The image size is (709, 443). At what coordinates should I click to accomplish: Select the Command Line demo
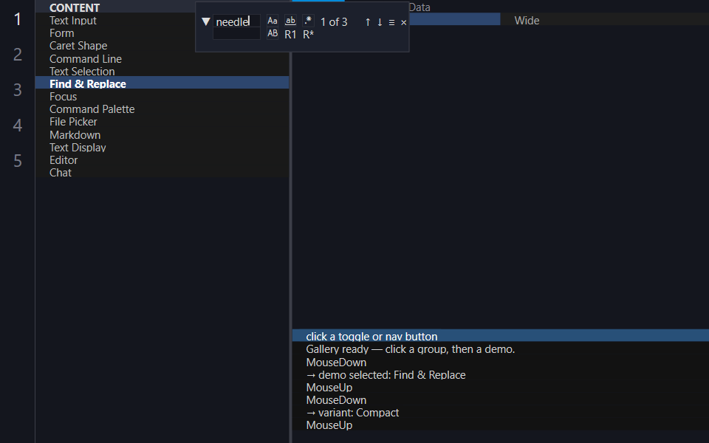pyautogui.click(x=162, y=59)
